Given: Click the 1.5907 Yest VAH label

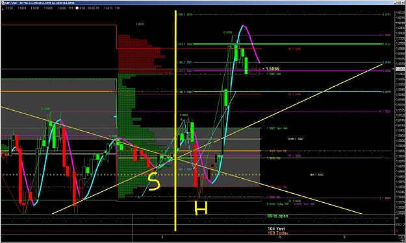Looking at the screenshot, I should (277, 128).
